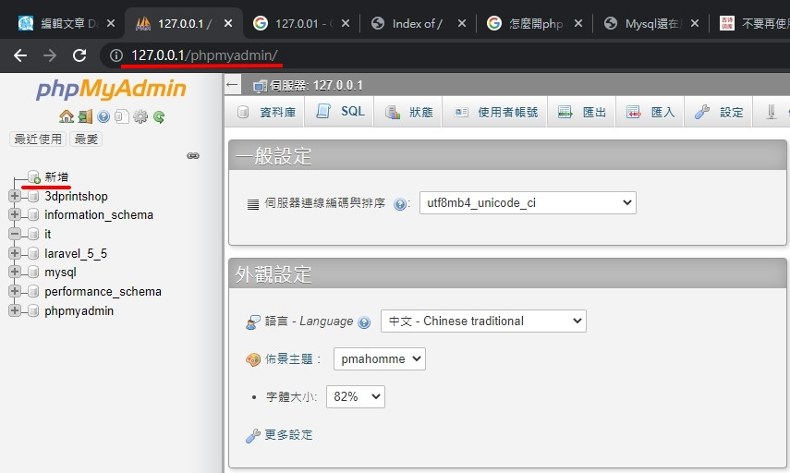Open the SQL tab
This screenshot has height=473, width=790.
tap(340, 112)
